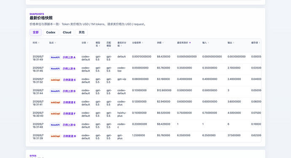The height and width of the screenshot is (158, 291).
Task: Click group ratio 0.080000000 cell
Action: (x=140, y=79)
